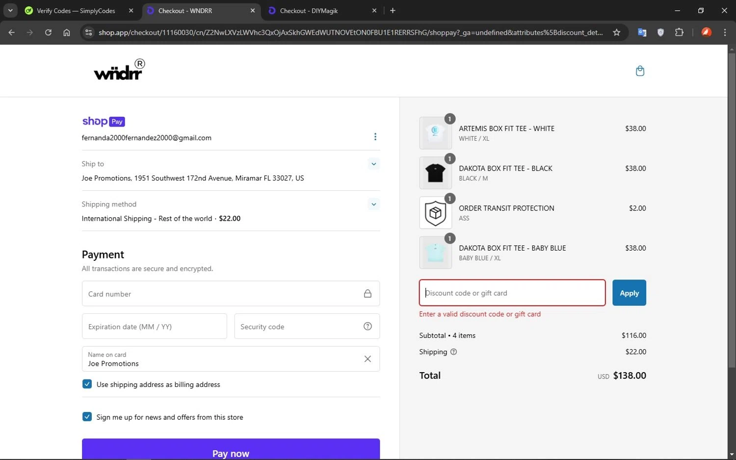Toggle Use shipping address as billing address
Screen dimensions: 736x460
[87, 384]
